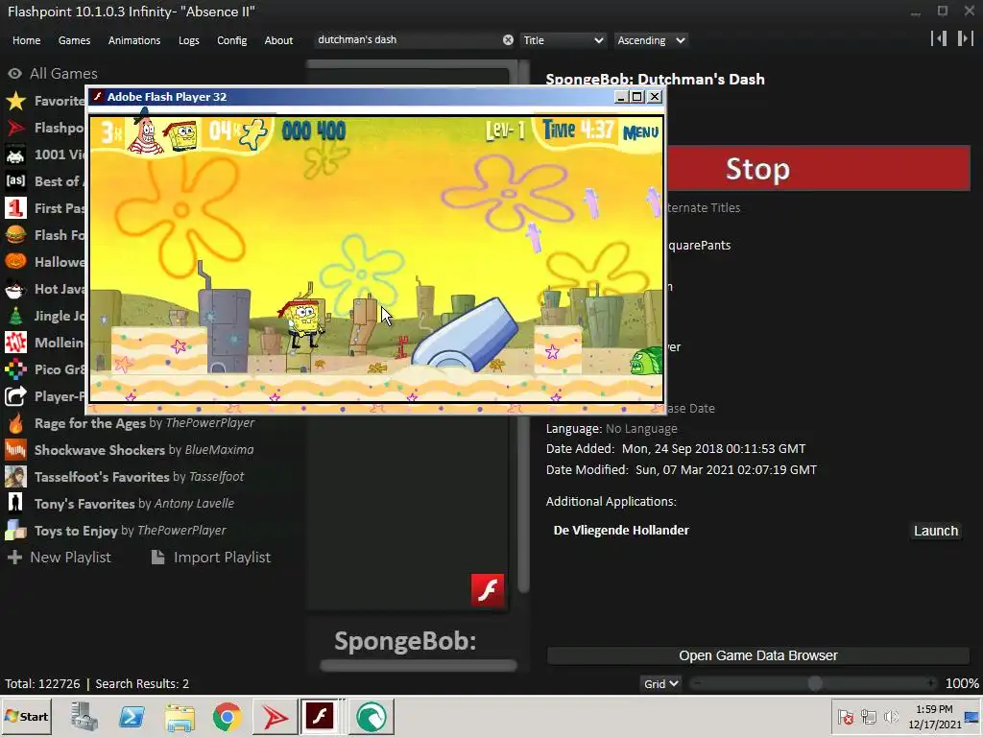This screenshot has height=737, width=983.
Task: Click the Flash Food burger icon
Action: (x=15, y=235)
